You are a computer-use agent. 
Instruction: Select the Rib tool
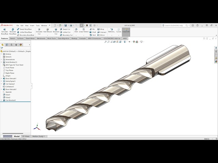(x=92, y=29)
